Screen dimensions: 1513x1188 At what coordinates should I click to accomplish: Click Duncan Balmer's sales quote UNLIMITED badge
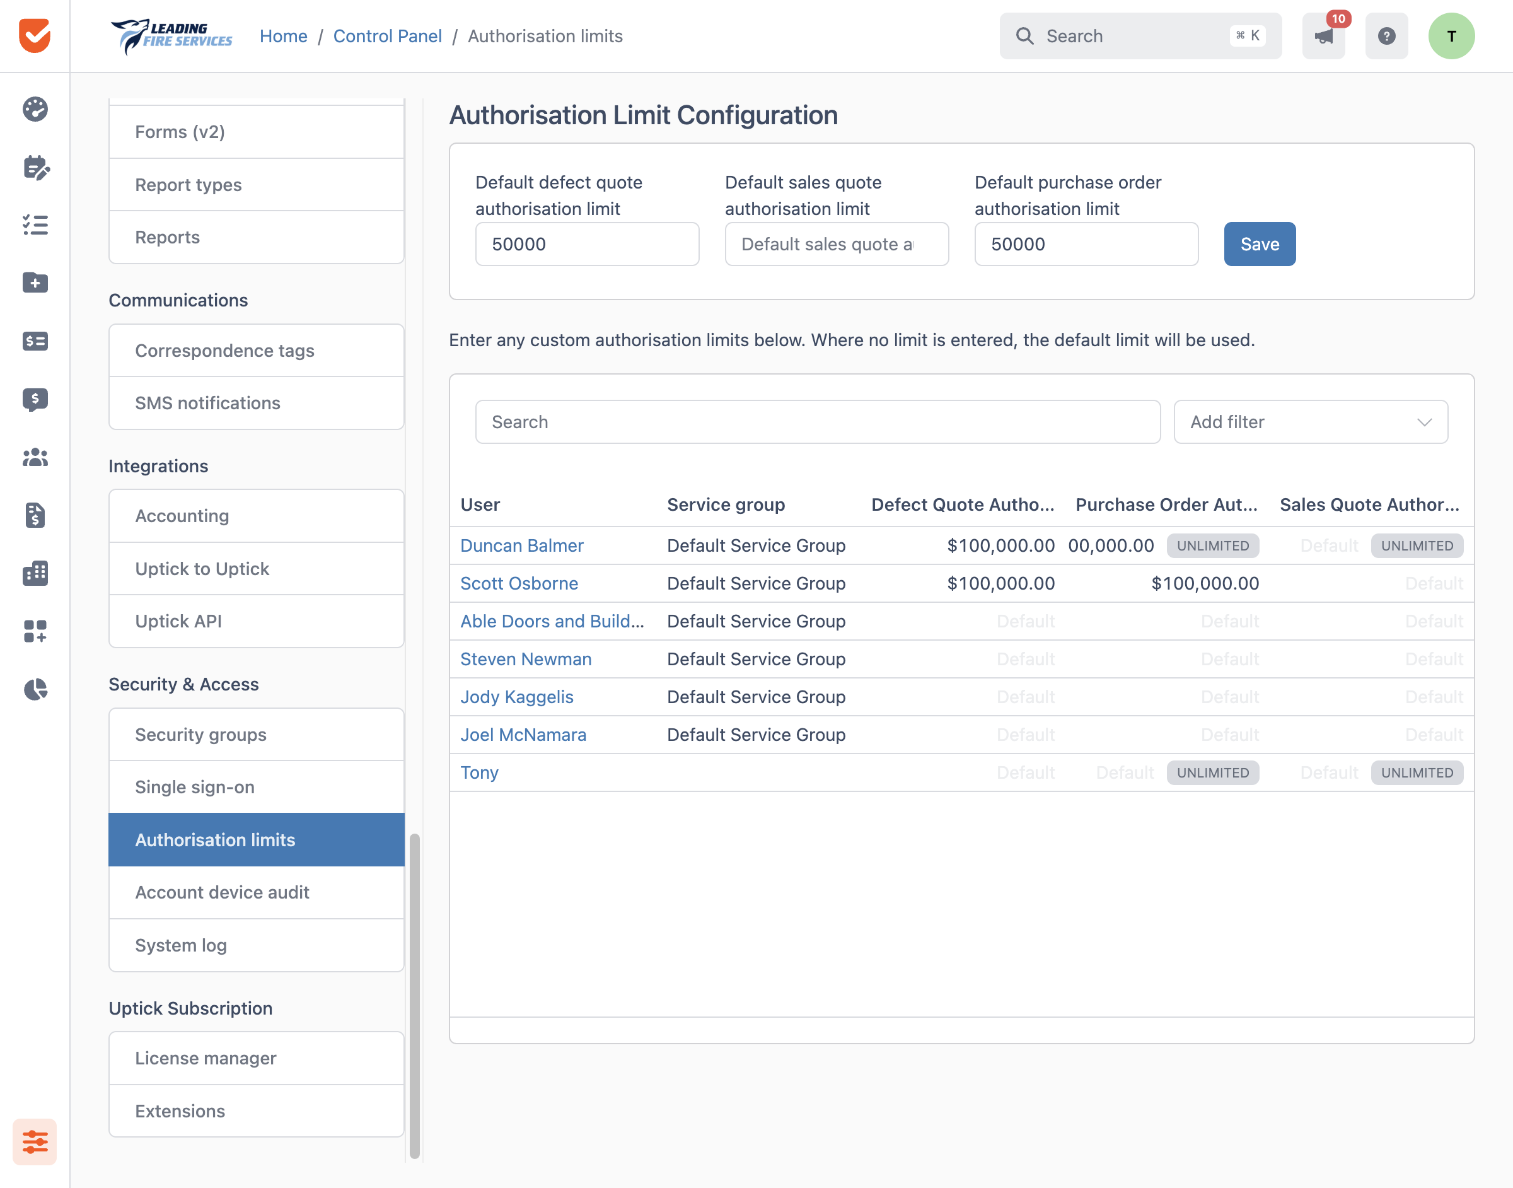pos(1417,545)
